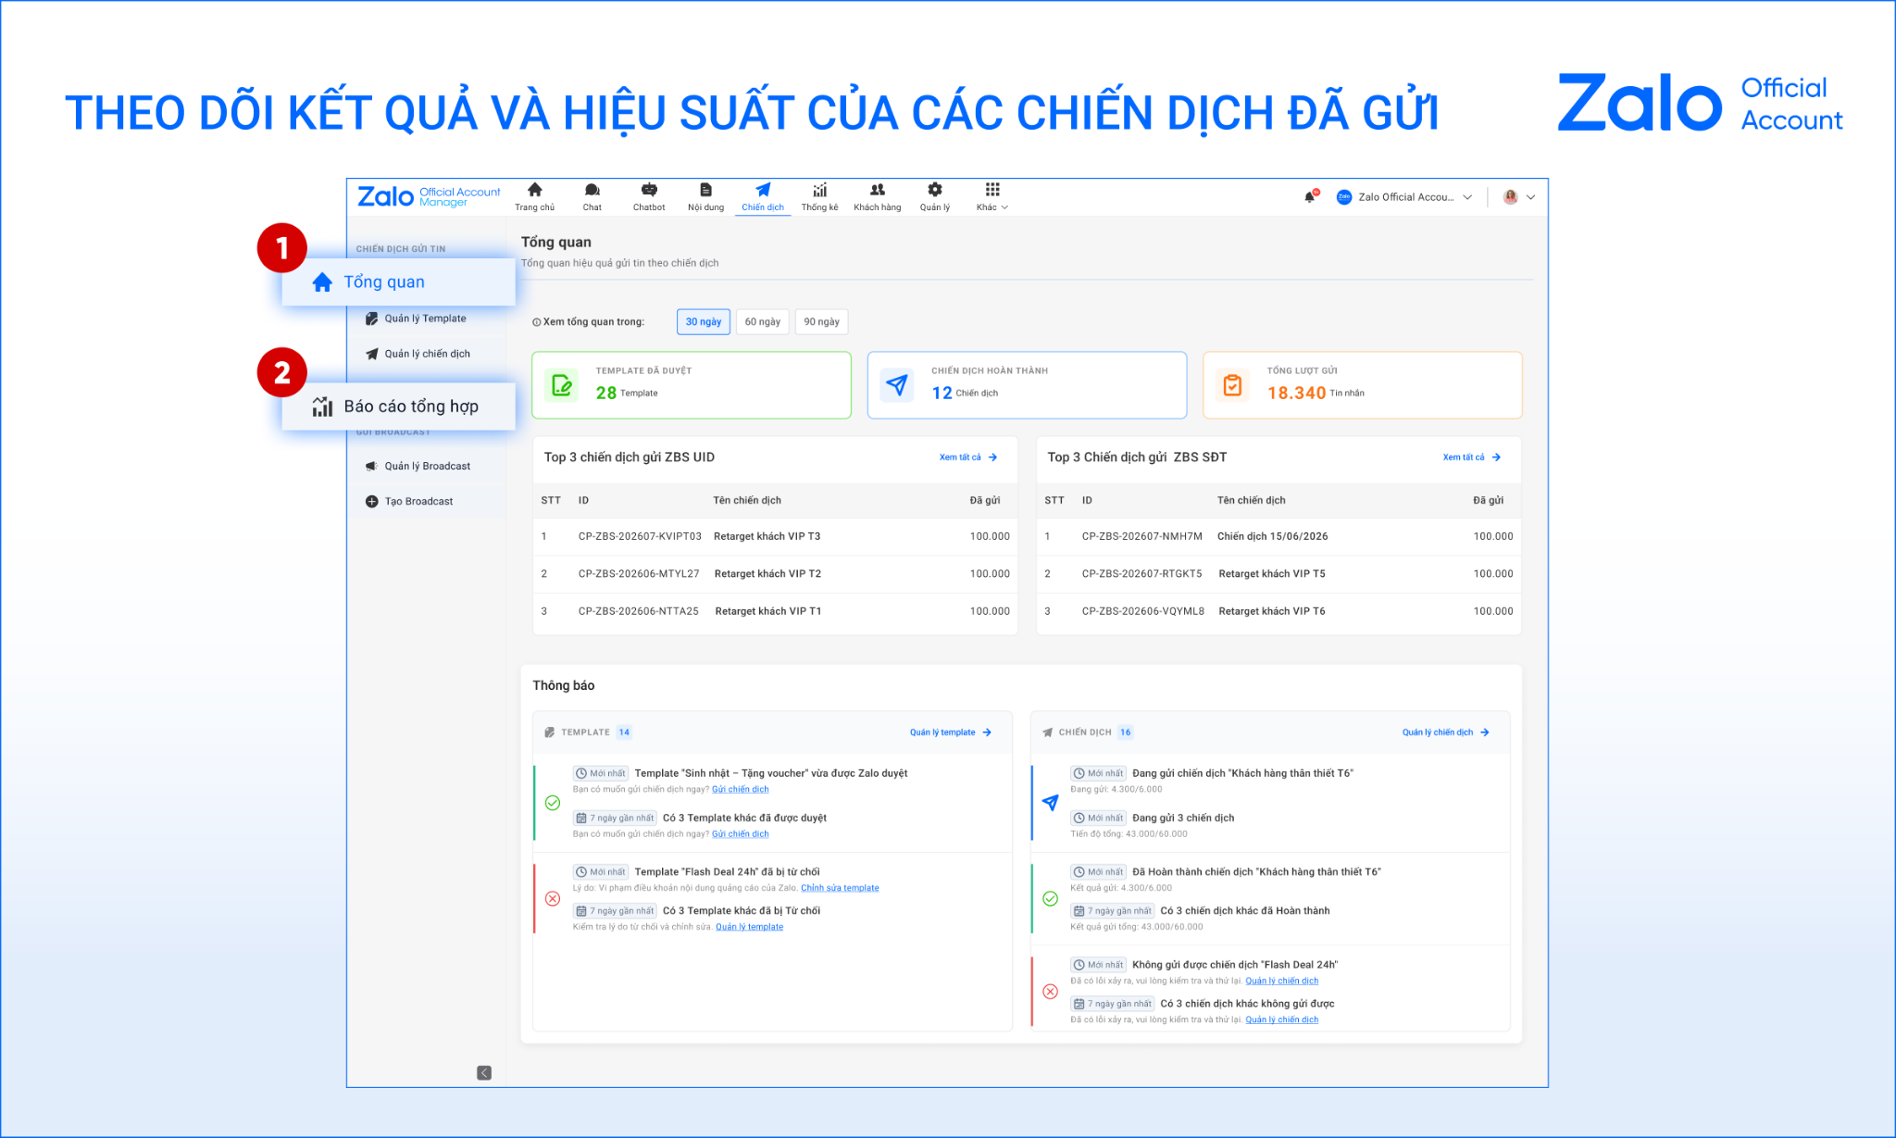Open Quản lý gear icon
The width and height of the screenshot is (1896, 1138).
pyautogui.click(x=935, y=190)
